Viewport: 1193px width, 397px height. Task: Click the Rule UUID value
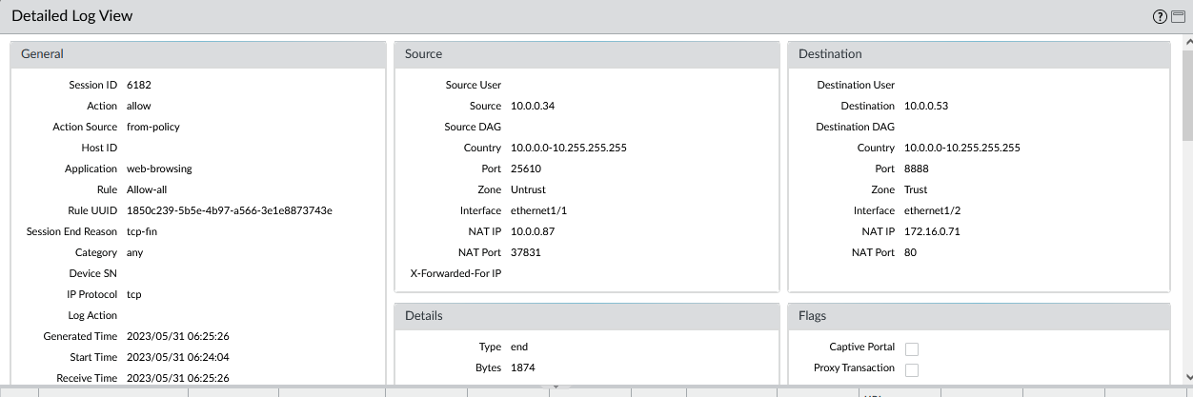coord(229,210)
